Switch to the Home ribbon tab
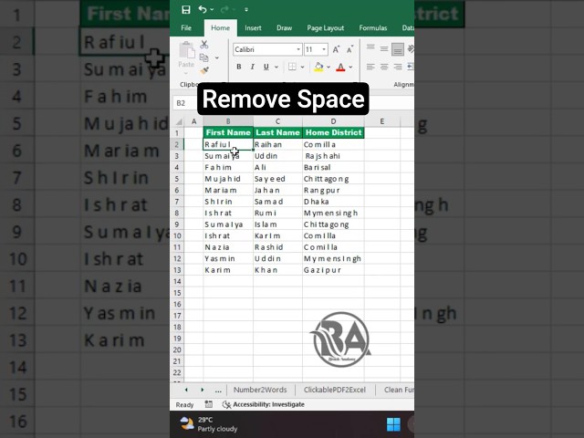This screenshot has width=584, height=438. (x=221, y=28)
